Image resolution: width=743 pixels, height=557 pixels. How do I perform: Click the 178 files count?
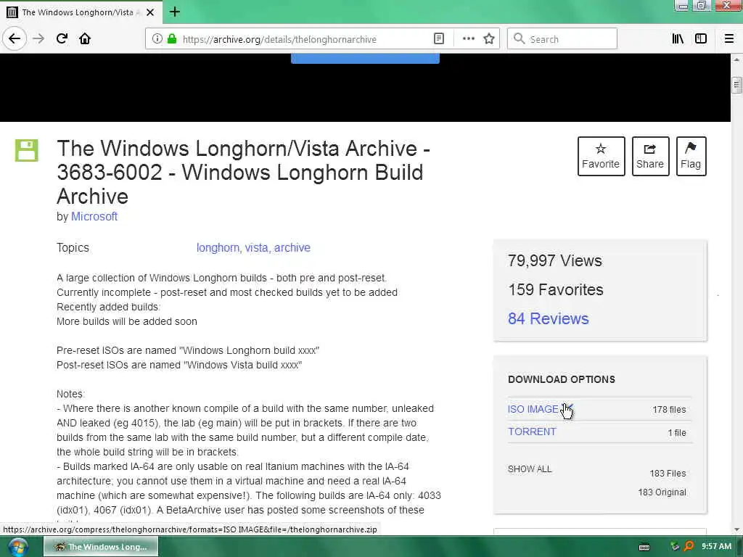click(669, 410)
